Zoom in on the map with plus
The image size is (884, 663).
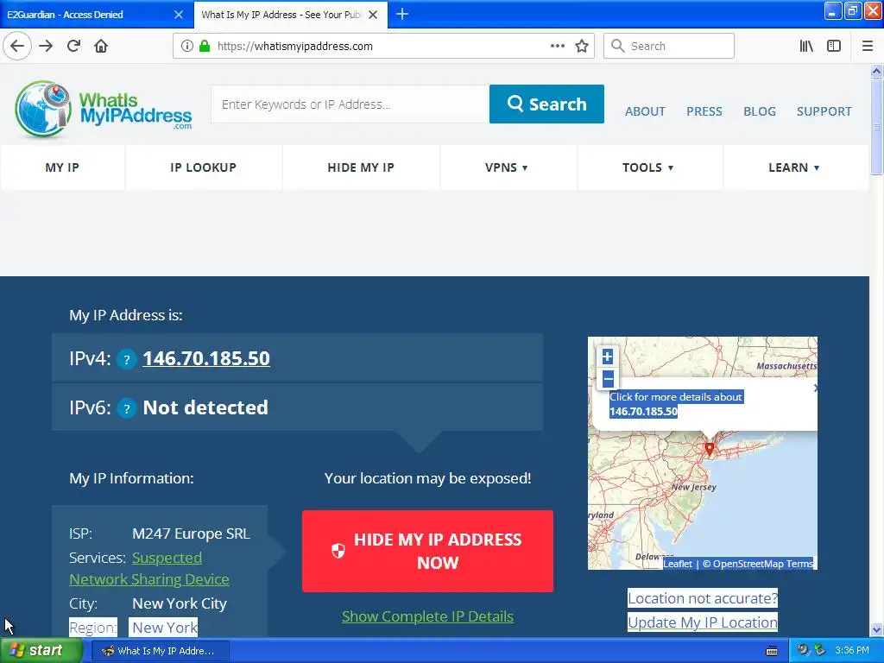[x=607, y=357]
